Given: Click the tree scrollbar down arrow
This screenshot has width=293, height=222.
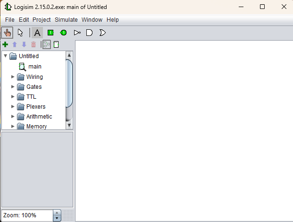Looking at the screenshot, I should (x=69, y=125).
